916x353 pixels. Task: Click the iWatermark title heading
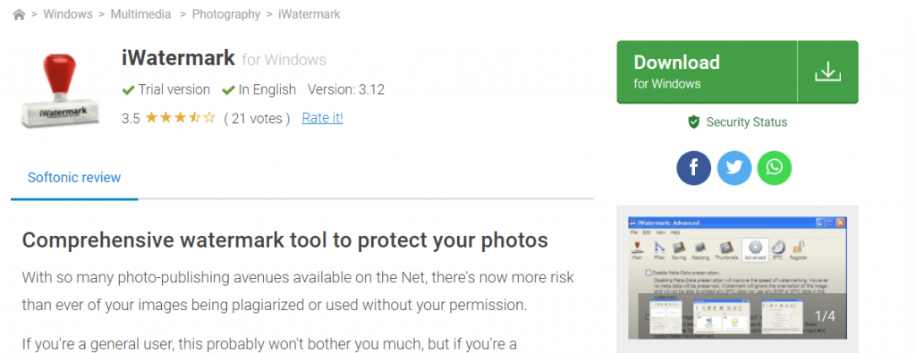(x=178, y=58)
